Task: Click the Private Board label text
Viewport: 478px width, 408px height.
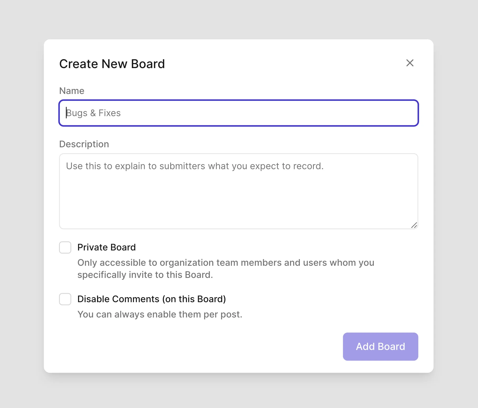Action: pos(107,247)
